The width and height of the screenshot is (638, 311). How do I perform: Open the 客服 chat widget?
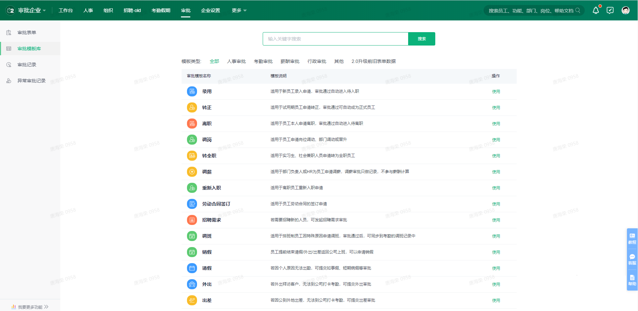[x=632, y=259]
